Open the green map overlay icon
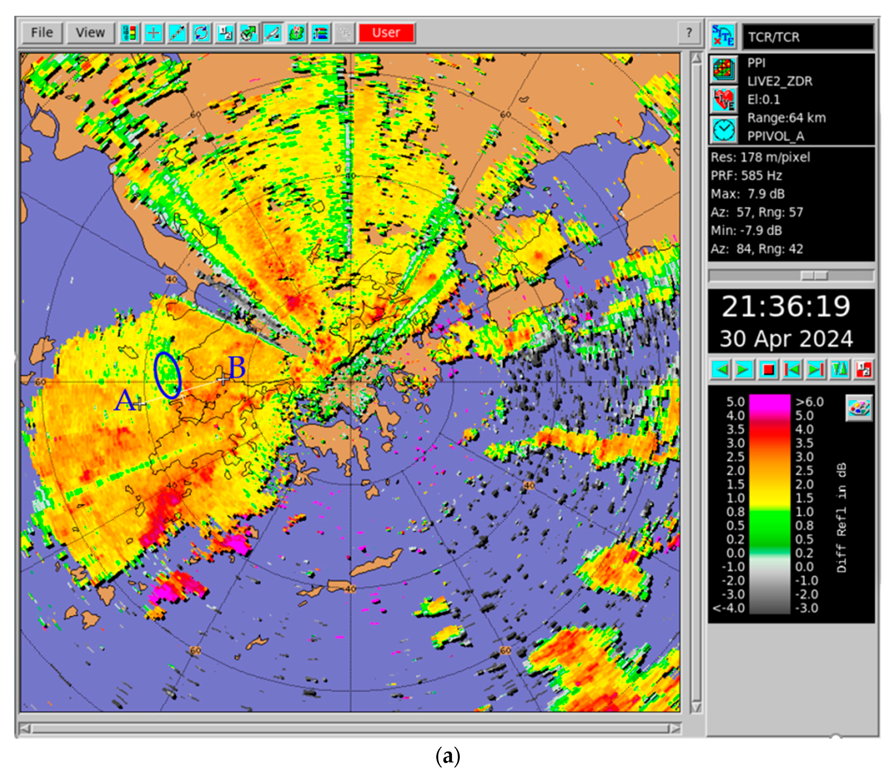Viewport: 894px width, 777px height. [x=296, y=33]
